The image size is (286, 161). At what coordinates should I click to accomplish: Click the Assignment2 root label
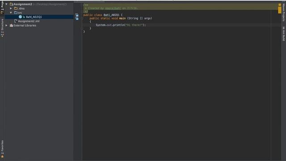click(23, 4)
